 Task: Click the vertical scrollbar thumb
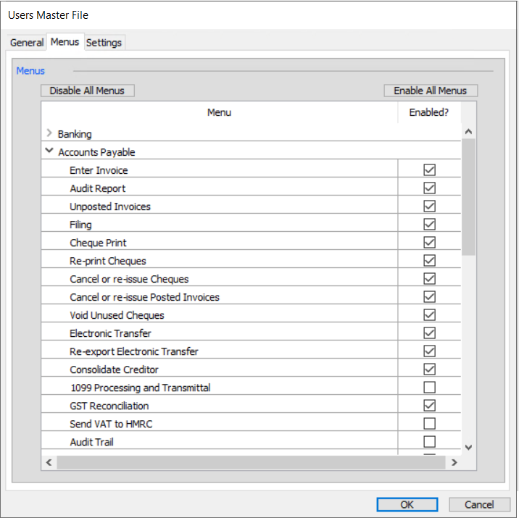468,197
